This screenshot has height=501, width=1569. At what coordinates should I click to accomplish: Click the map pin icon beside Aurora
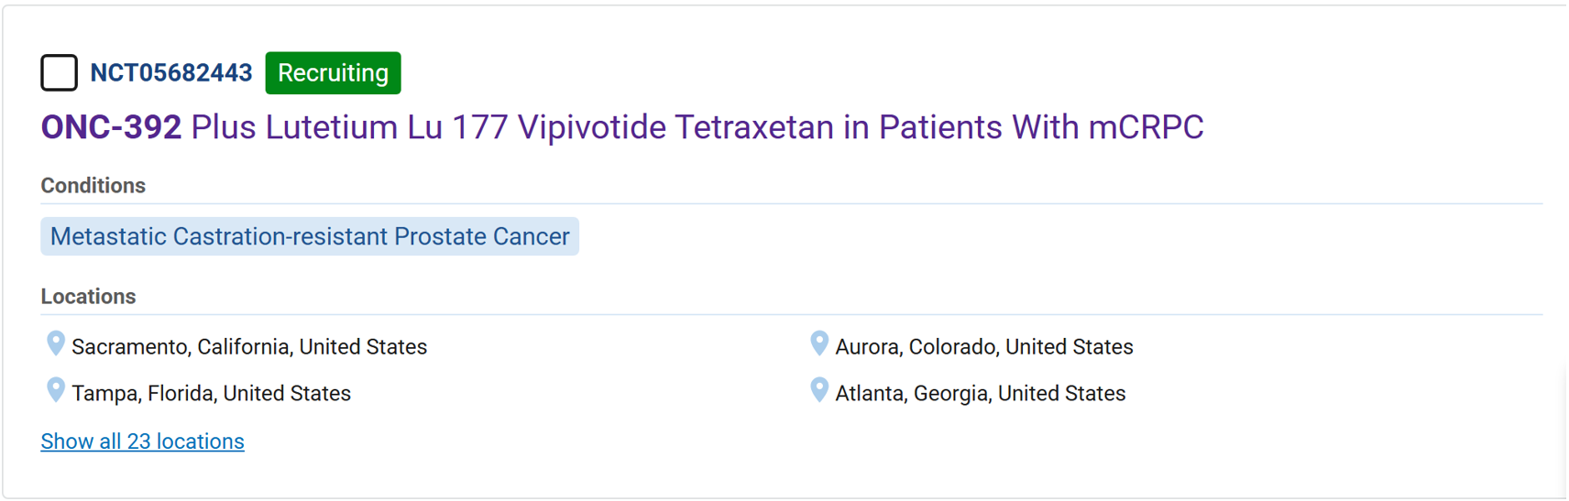819,343
